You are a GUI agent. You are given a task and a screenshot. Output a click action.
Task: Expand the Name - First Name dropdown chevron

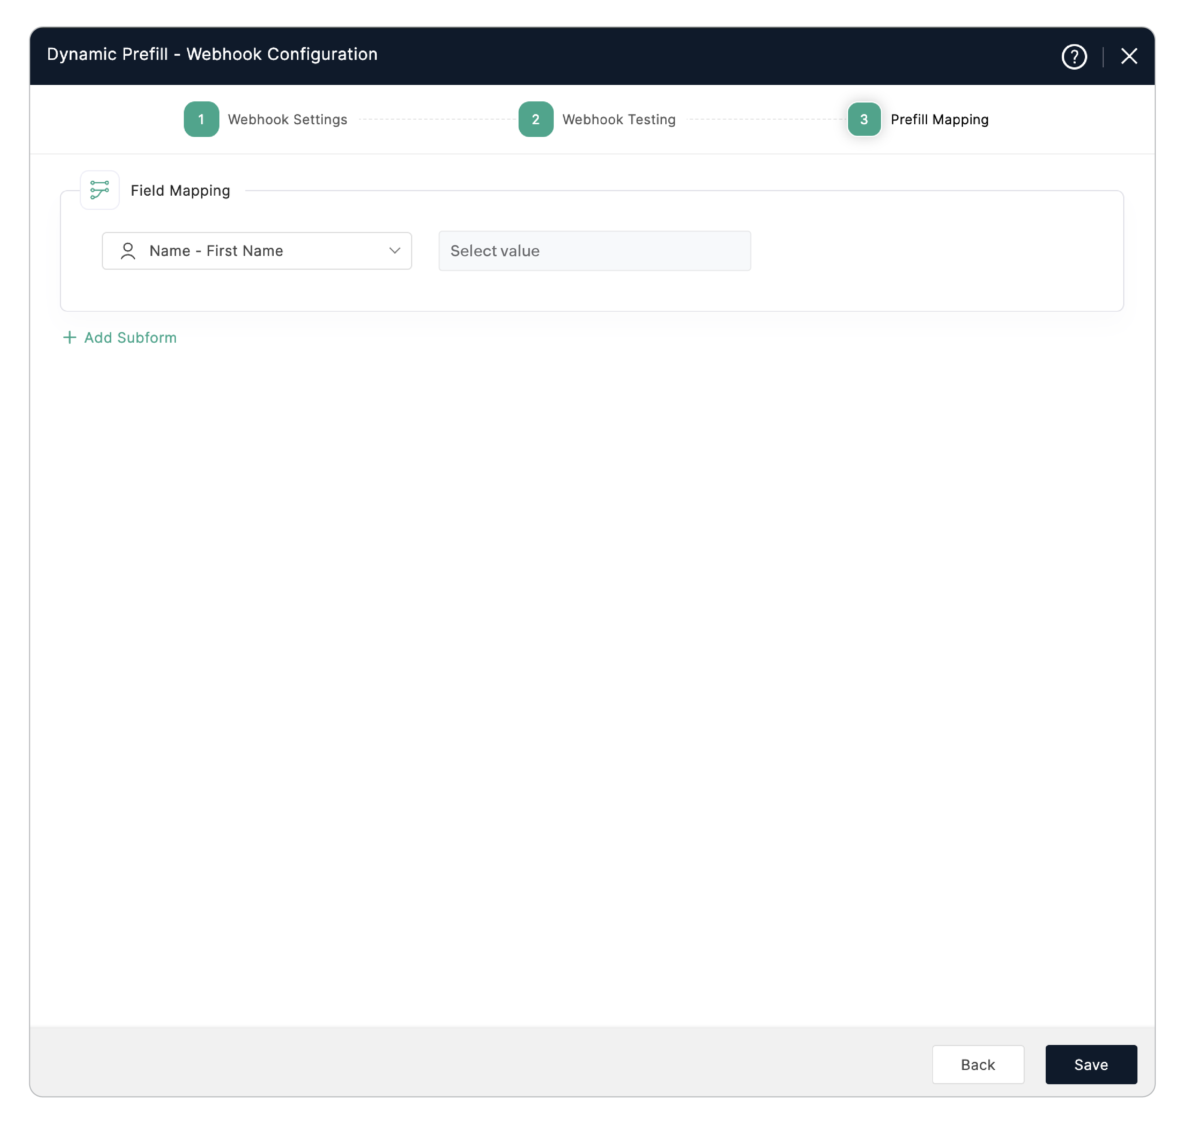pyautogui.click(x=395, y=251)
